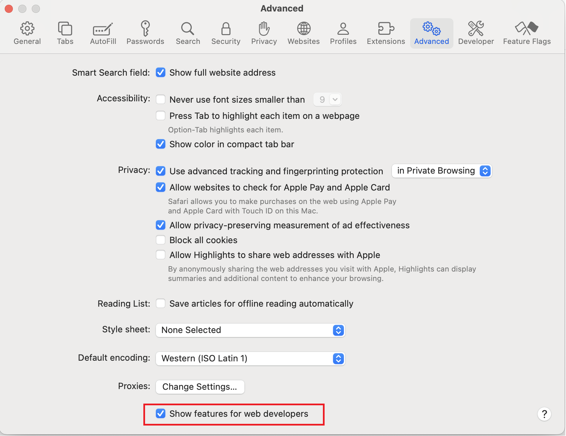Viewport: 566px width, 436px height.
Task: Enable Block all cookies
Action: [x=161, y=240]
